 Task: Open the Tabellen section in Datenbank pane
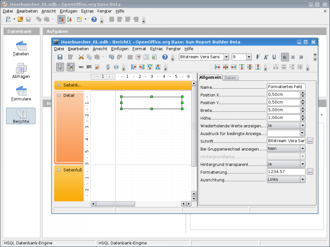coord(21,49)
